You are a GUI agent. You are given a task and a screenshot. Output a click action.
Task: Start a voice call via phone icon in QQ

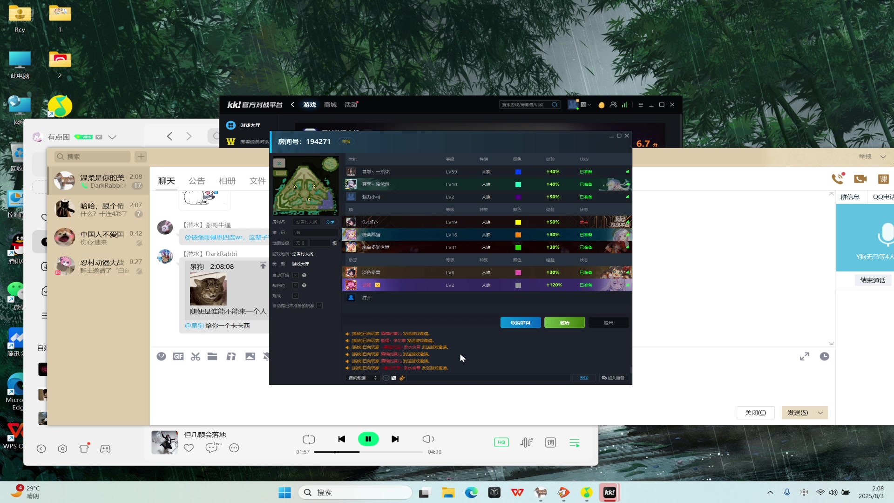[x=838, y=178]
